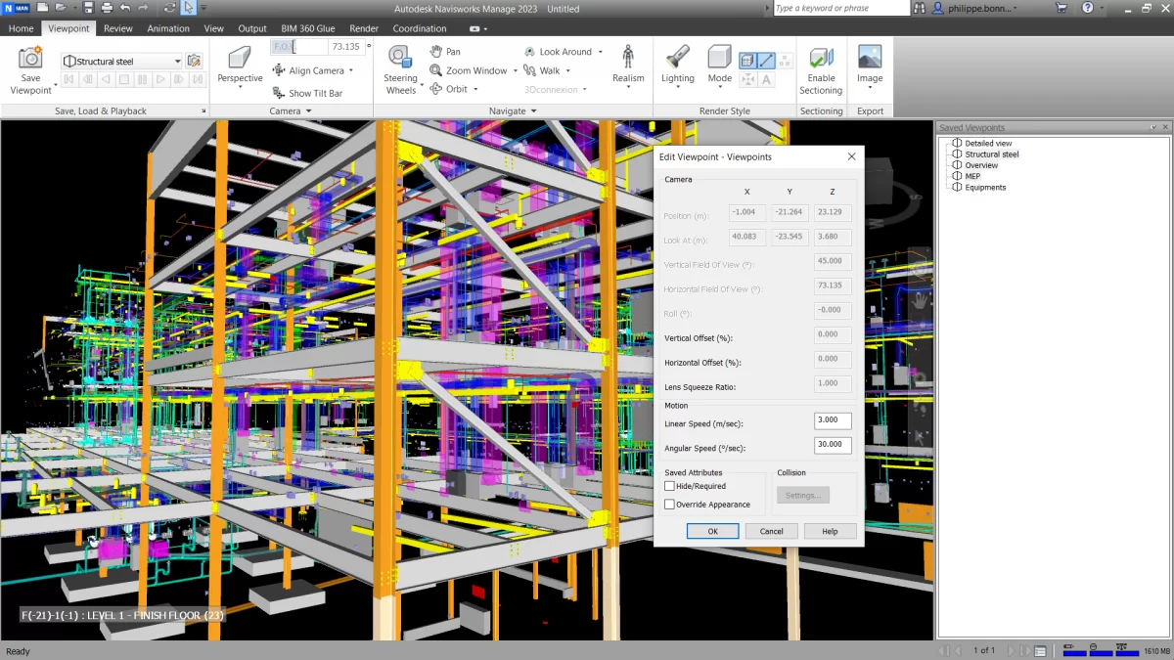Click the keyword search box in title bar
This screenshot has height=660, width=1174.
coord(841,8)
